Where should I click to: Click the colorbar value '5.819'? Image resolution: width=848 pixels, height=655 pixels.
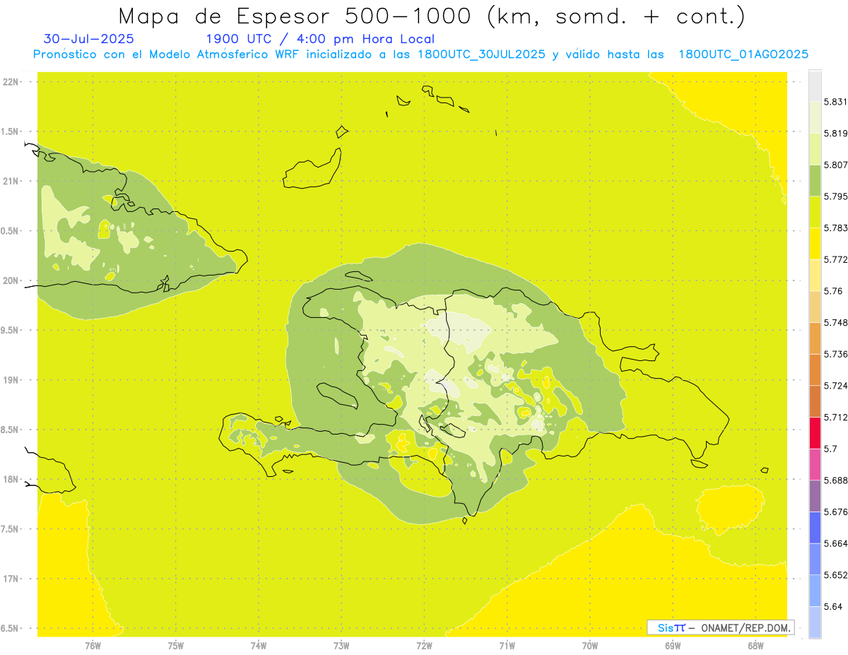pyautogui.click(x=835, y=133)
